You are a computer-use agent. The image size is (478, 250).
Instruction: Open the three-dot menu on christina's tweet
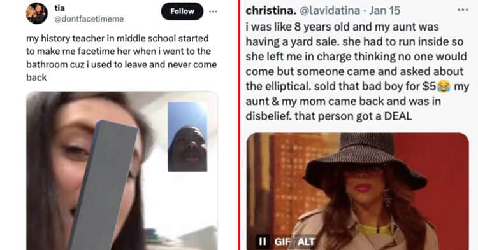(x=463, y=10)
